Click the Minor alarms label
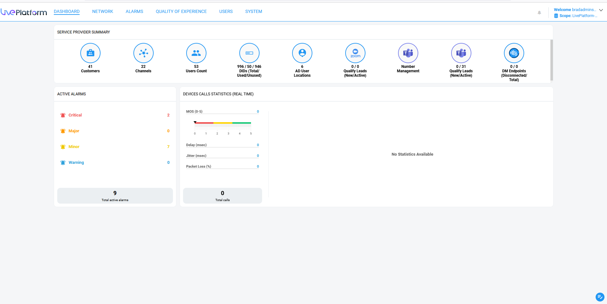The height and width of the screenshot is (304, 607). pos(74,147)
